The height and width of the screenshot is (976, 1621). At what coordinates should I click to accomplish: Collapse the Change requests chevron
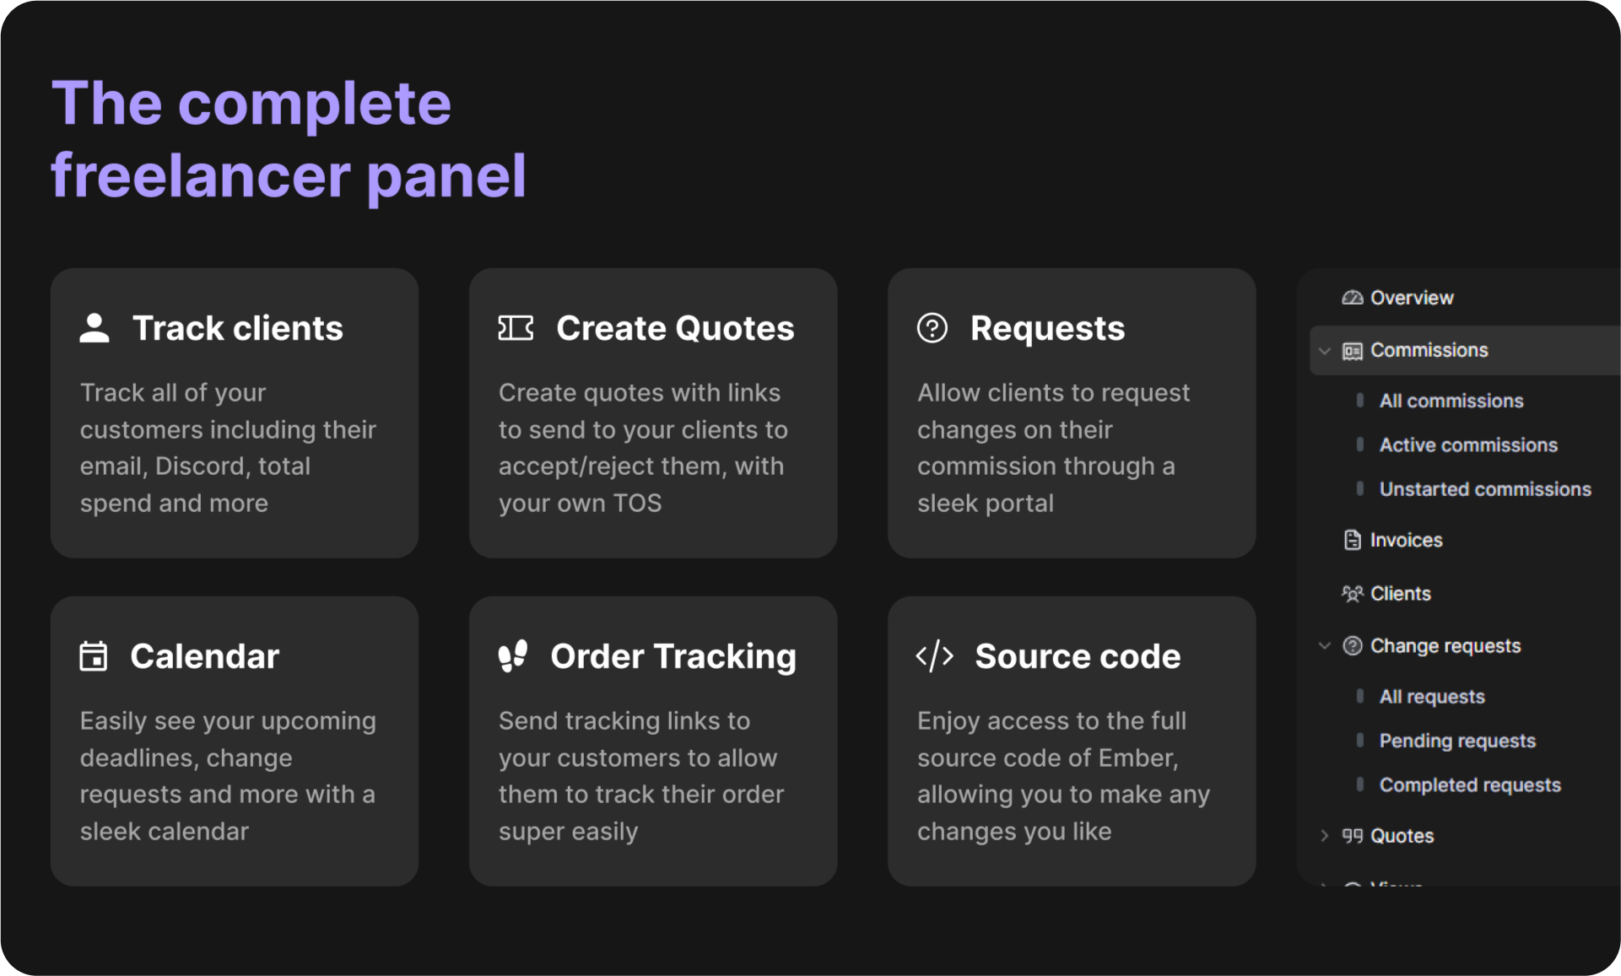point(1325,646)
